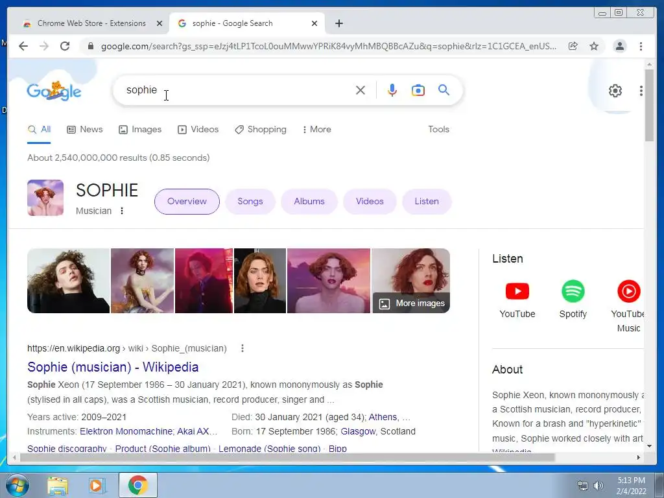Start voice search with microphone
The width and height of the screenshot is (664, 498).
point(392,89)
